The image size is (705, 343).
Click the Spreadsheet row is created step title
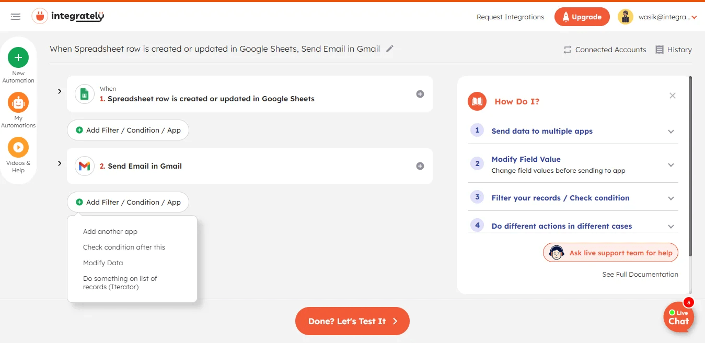pyautogui.click(x=211, y=99)
